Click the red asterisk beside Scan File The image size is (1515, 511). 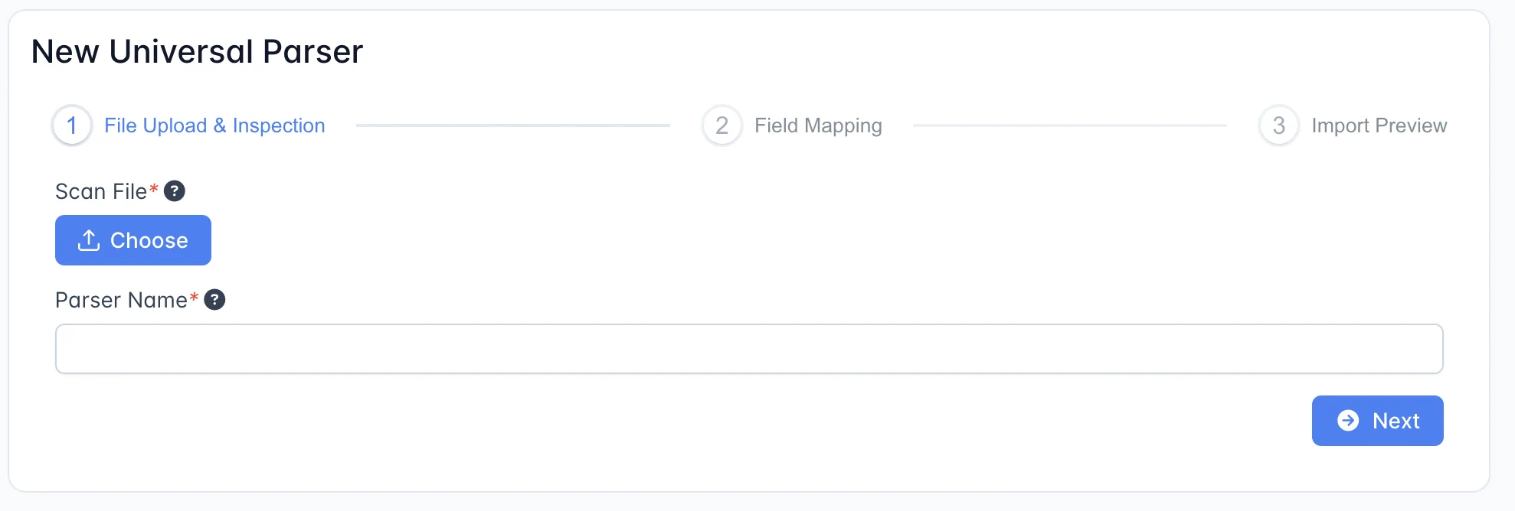click(154, 188)
